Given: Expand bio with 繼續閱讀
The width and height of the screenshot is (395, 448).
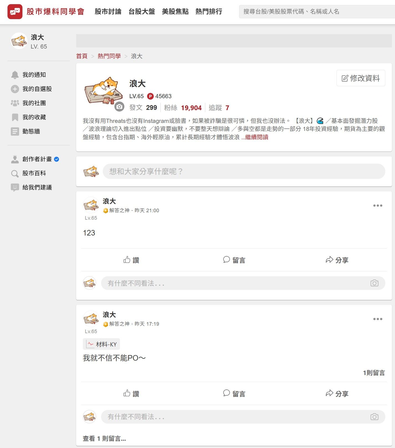Looking at the screenshot, I should tap(257, 137).
